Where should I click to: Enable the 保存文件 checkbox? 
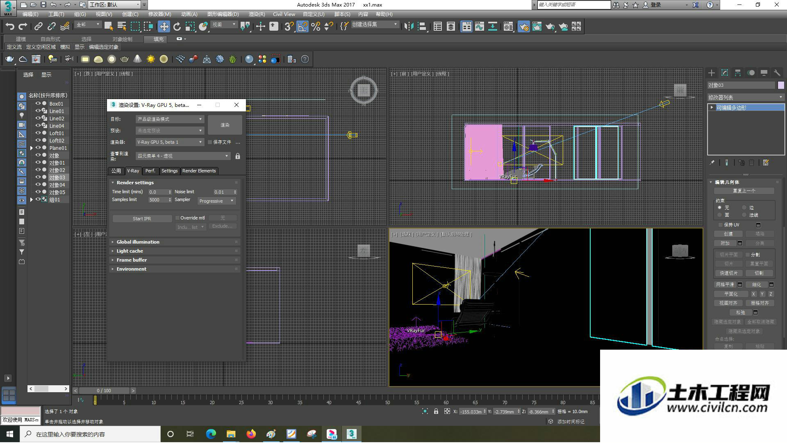tap(210, 142)
